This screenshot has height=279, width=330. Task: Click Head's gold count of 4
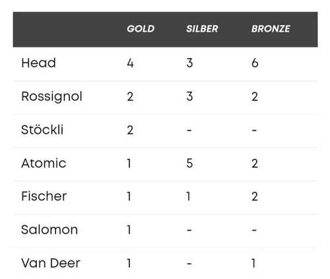(130, 63)
